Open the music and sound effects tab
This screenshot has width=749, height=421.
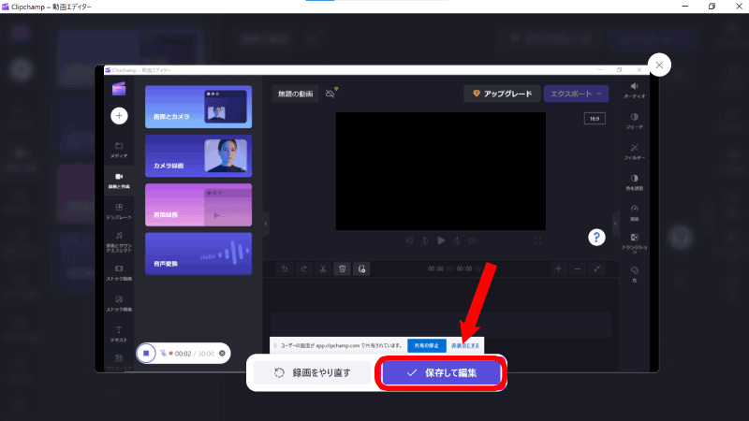(119, 242)
